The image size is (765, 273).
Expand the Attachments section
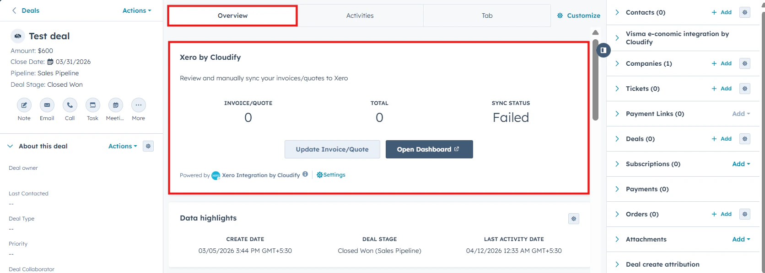pyautogui.click(x=617, y=239)
